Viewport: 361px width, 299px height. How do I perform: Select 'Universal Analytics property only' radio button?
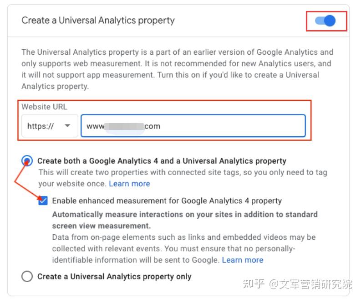click(x=27, y=277)
